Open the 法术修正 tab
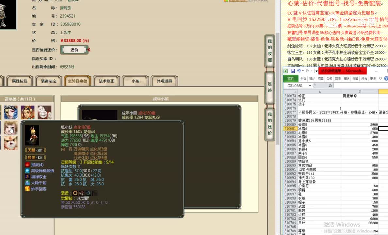Image resolution: width=388 pixels, height=235 pixels. click(x=106, y=81)
